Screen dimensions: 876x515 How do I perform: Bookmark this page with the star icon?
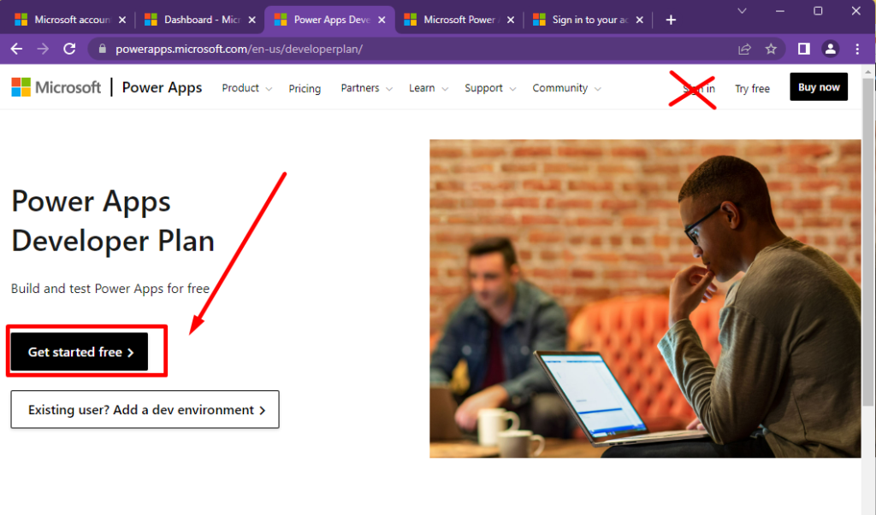(771, 49)
